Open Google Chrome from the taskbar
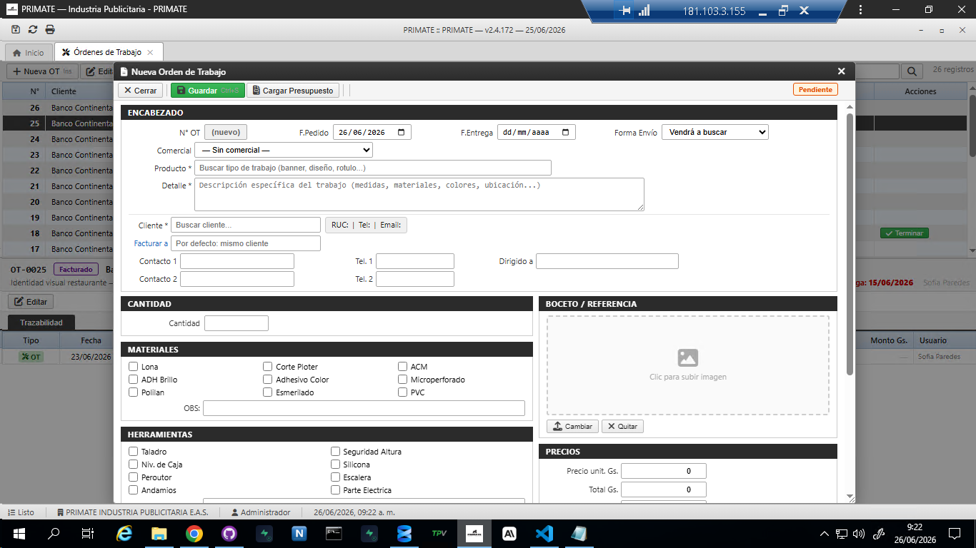Viewport: 976px width, 548px height. coord(194,534)
